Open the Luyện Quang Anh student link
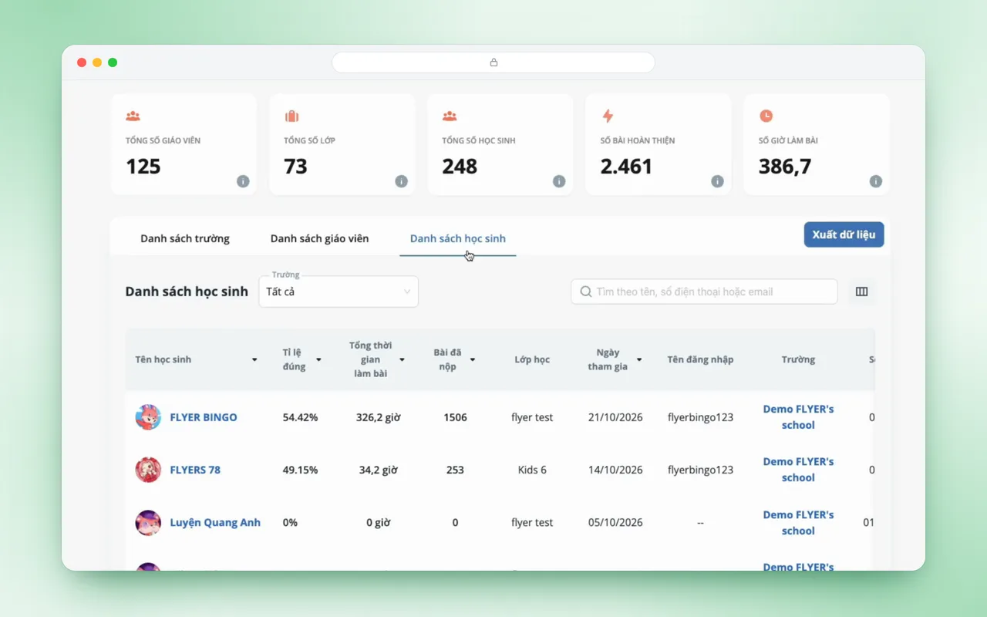987x617 pixels. tap(215, 522)
